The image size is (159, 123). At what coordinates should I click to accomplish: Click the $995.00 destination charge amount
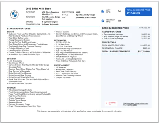click(146, 48)
